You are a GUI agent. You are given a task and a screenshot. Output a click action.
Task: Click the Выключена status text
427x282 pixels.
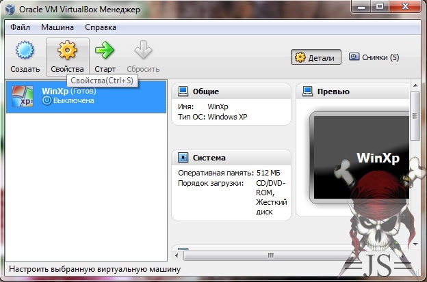73,100
